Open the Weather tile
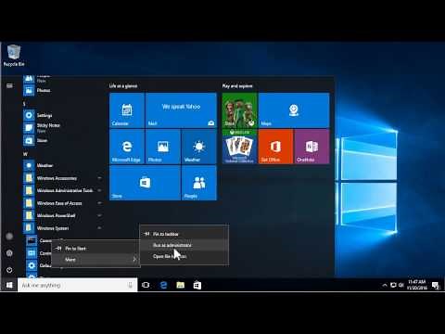The height and width of the screenshot is (334, 445). (x=199, y=147)
